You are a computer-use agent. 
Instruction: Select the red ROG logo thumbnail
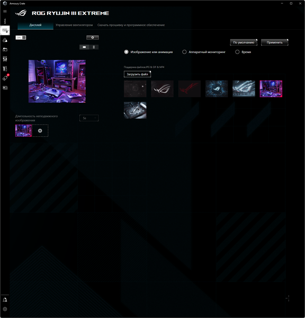[x=190, y=89]
